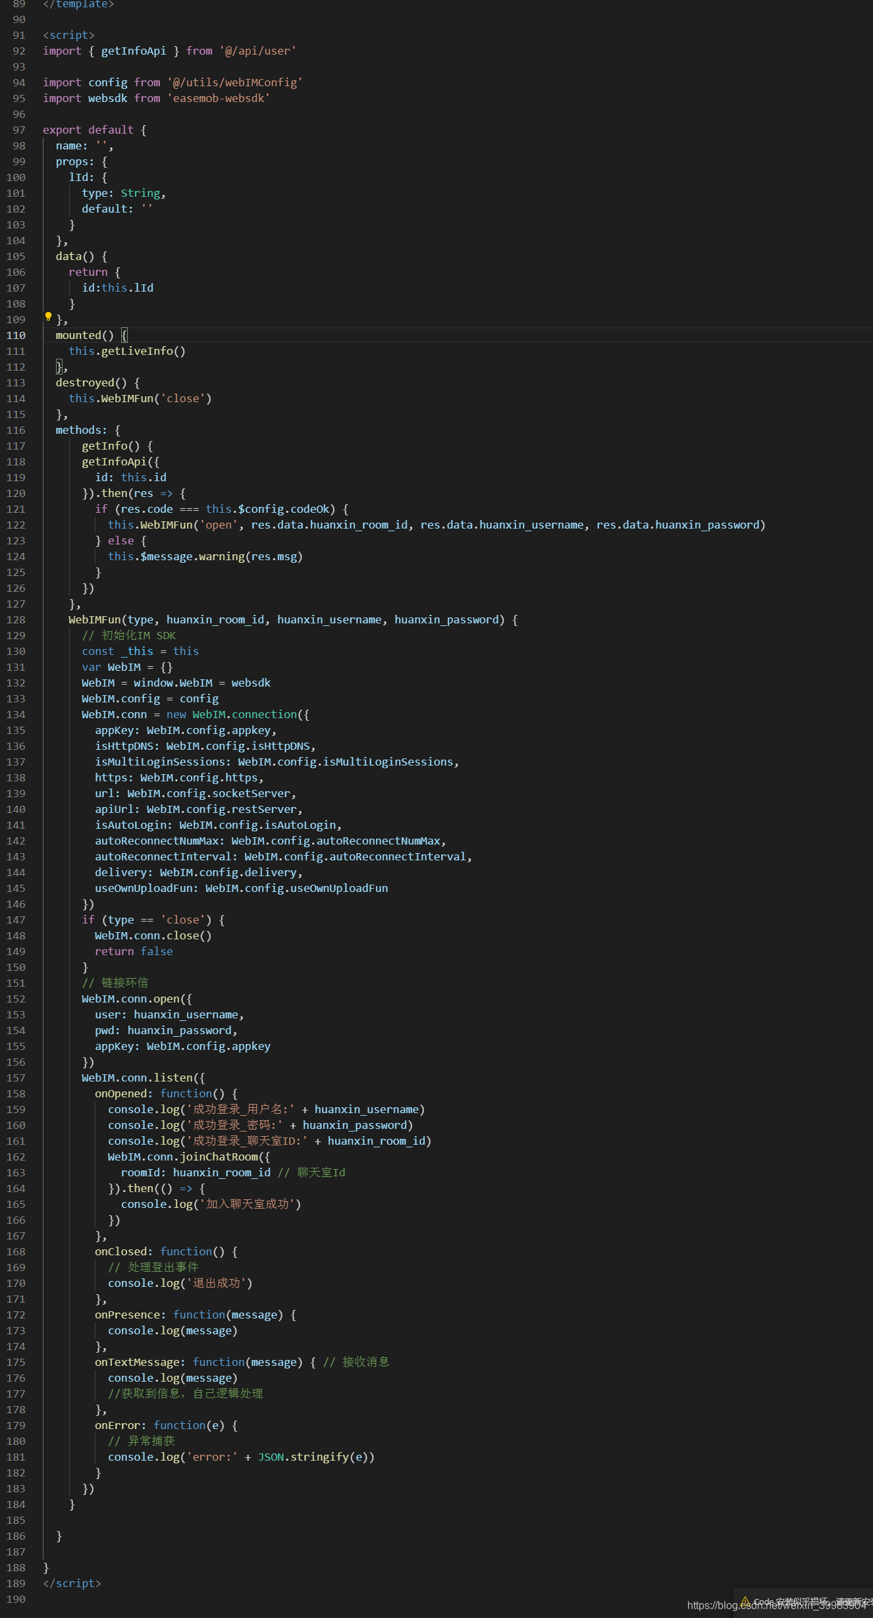Screen dimensions: 873x1618
Task: Click line number 128 in the gutter
Action: pyautogui.click(x=16, y=619)
